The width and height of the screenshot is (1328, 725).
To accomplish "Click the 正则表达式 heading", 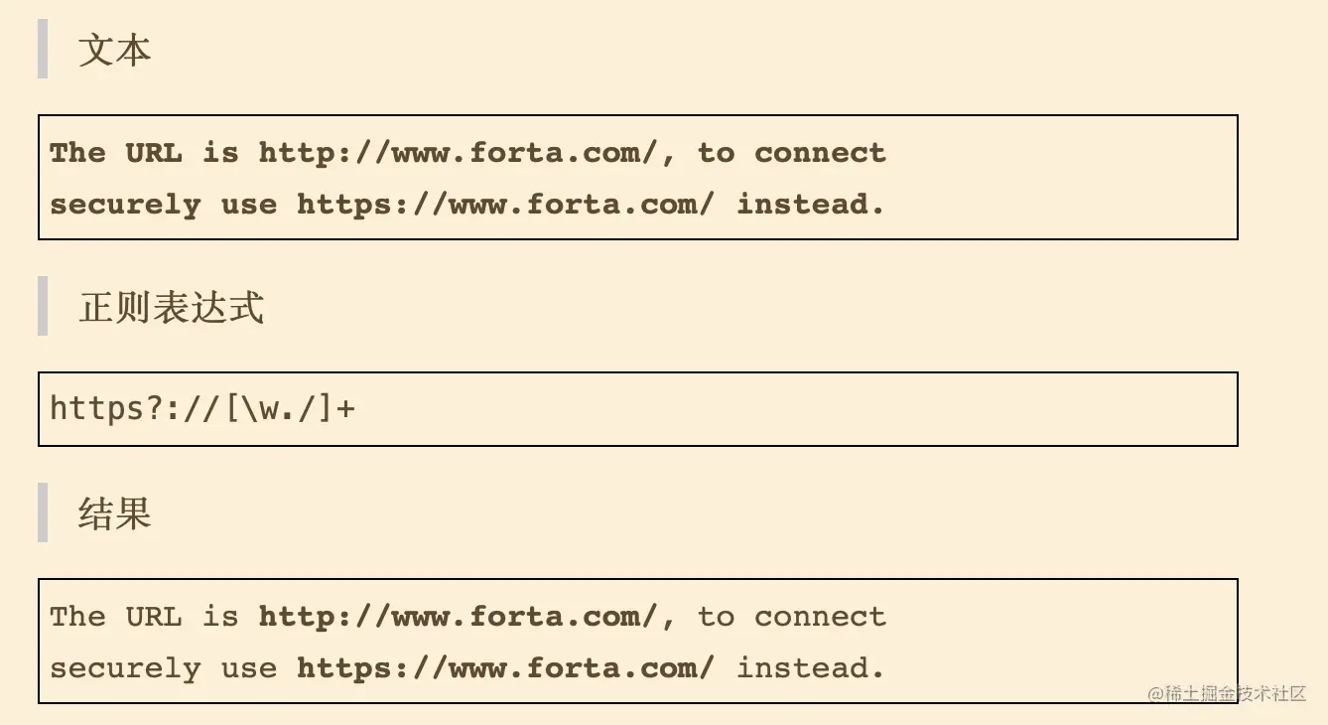I will pyautogui.click(x=172, y=307).
